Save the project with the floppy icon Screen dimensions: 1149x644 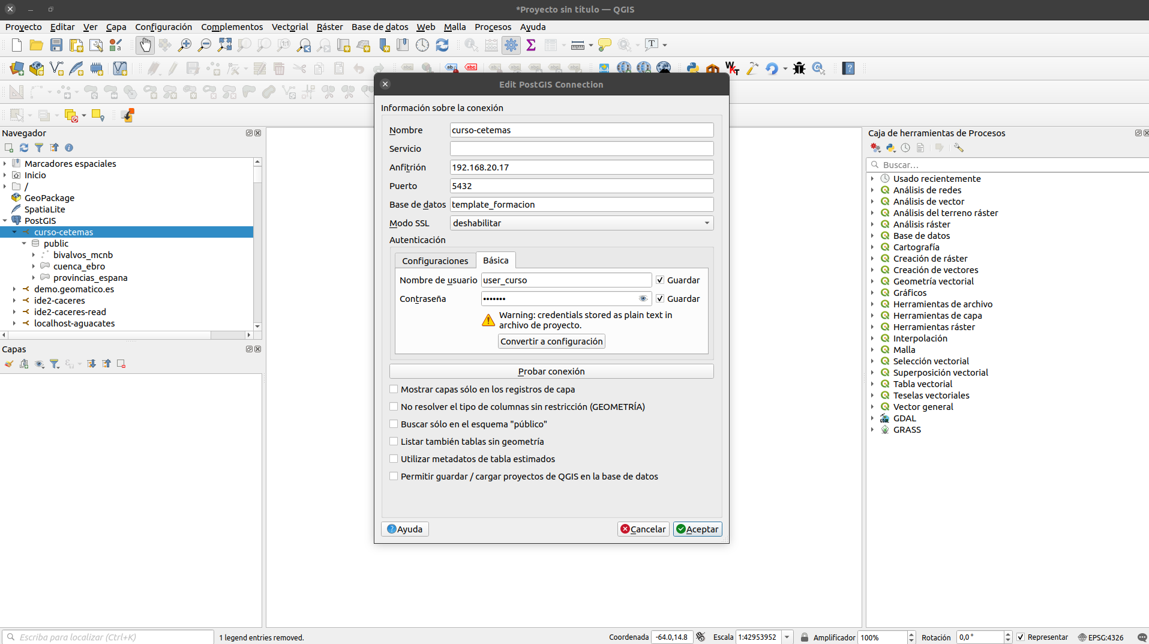[56, 45]
